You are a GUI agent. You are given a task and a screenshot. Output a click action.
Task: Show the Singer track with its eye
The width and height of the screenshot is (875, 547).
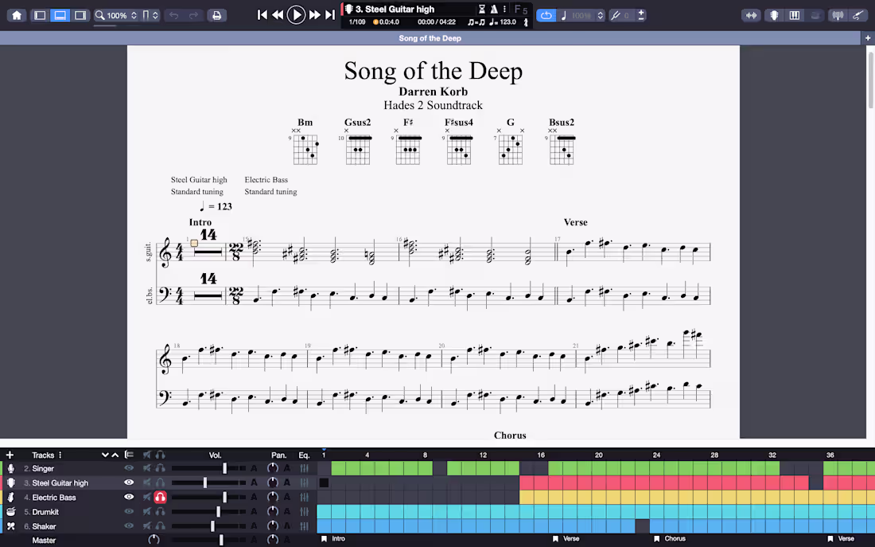pos(129,468)
